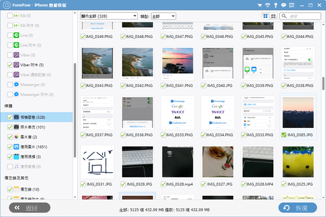Select 相機膠卷 (328) category

[x=36, y=117]
